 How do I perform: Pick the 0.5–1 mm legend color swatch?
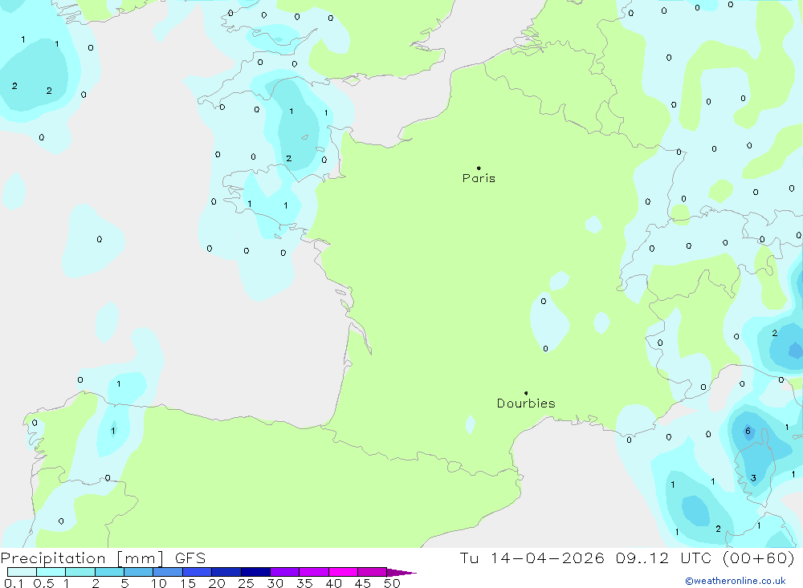[x=51, y=572]
